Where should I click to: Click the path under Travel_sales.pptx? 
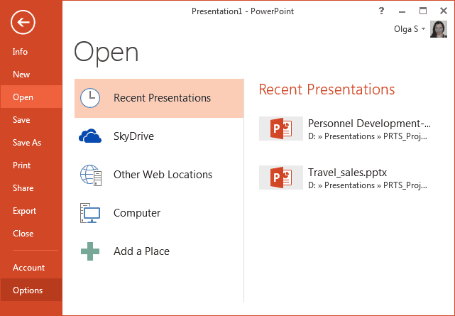coord(368,185)
